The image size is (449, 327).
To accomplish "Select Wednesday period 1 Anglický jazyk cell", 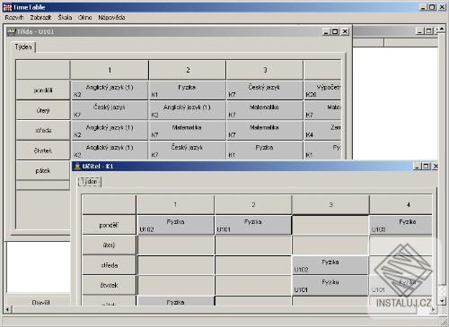I will coord(110,131).
